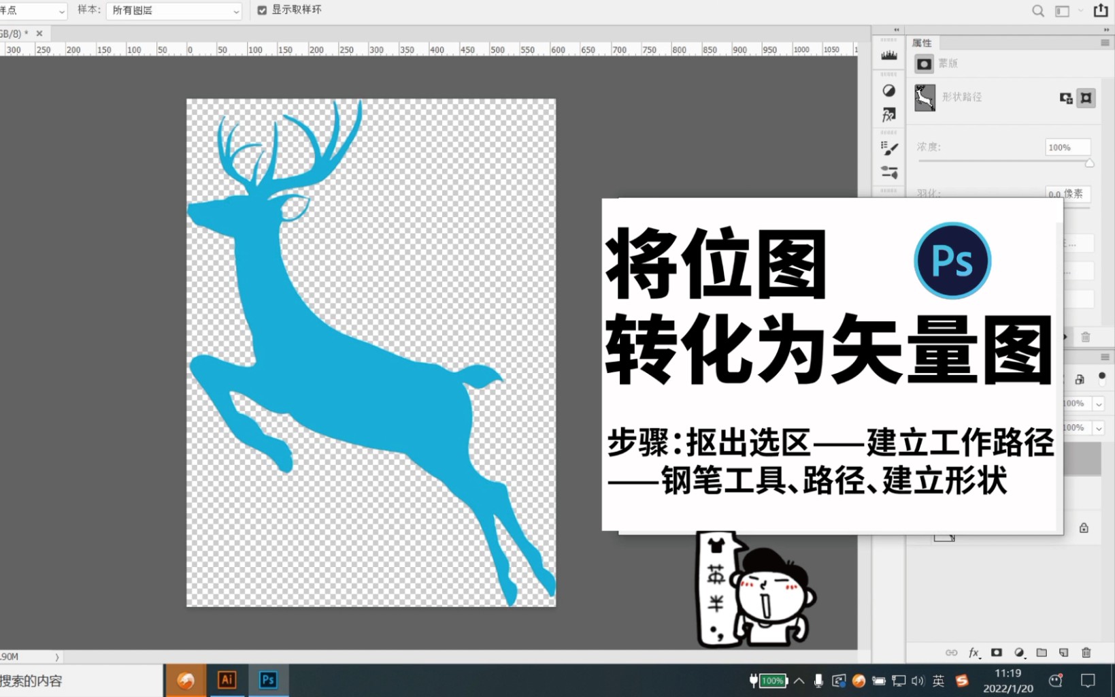Toggle the 显示取样环 checkbox
This screenshot has width=1115, height=697.
pyautogui.click(x=261, y=10)
